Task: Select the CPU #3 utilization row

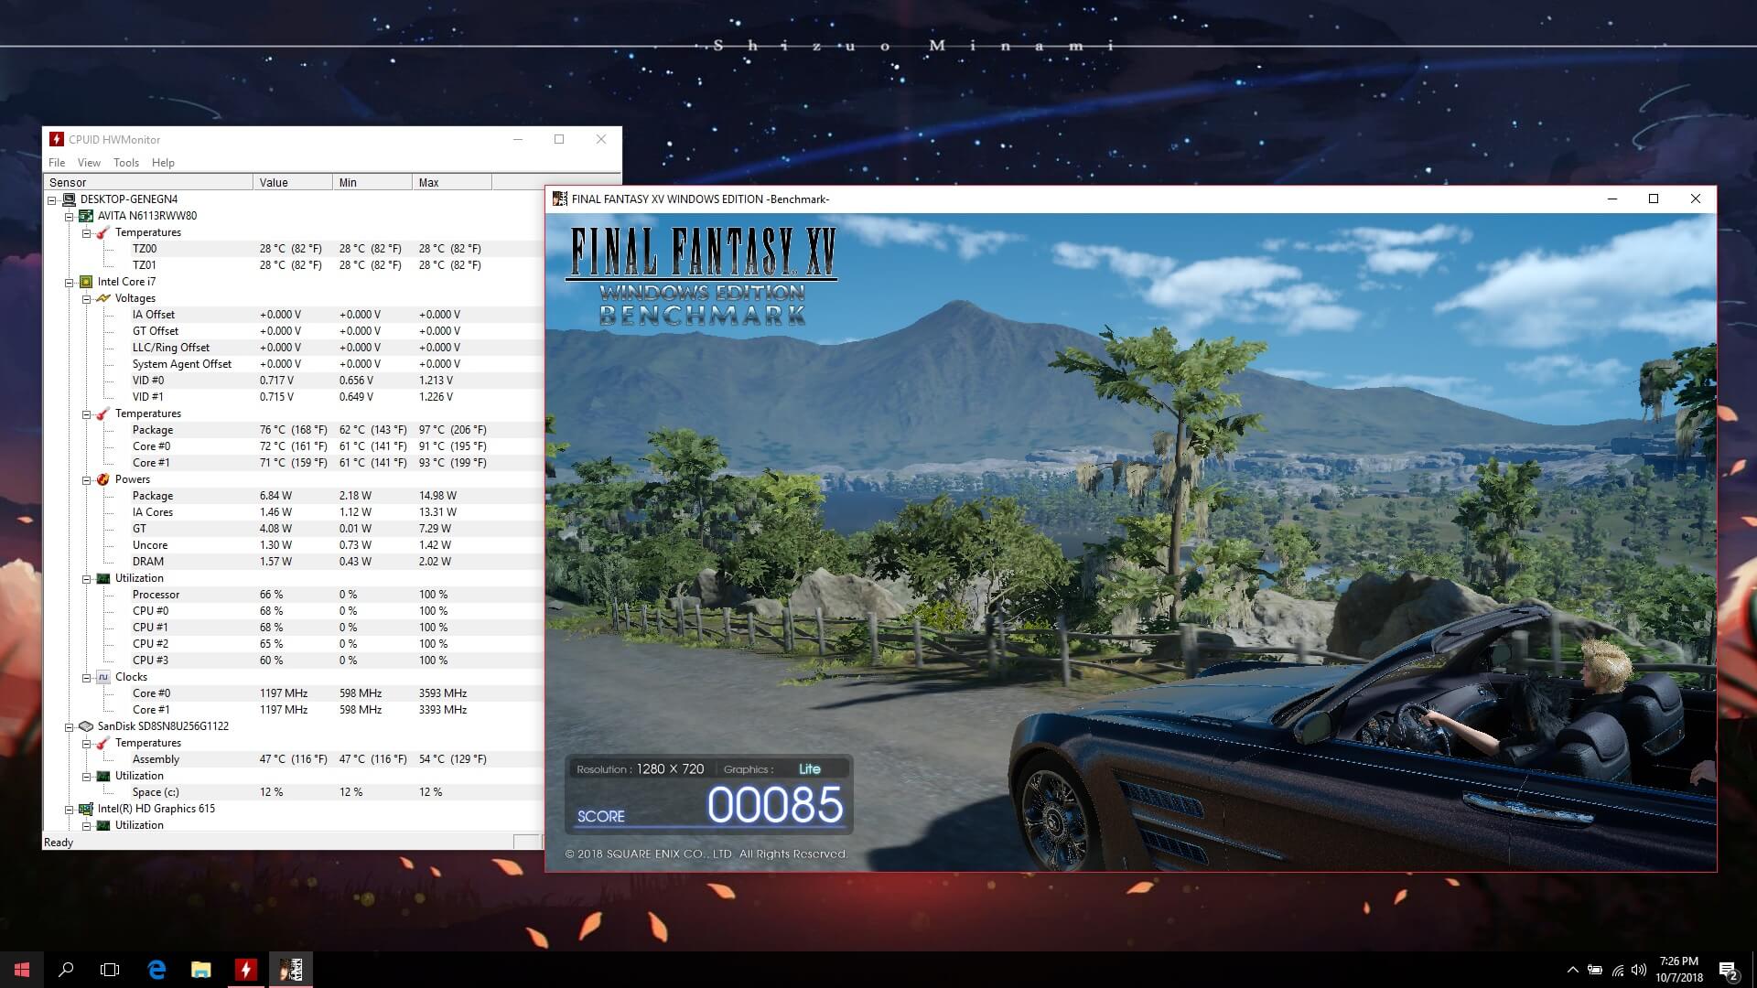Action: [x=293, y=660]
